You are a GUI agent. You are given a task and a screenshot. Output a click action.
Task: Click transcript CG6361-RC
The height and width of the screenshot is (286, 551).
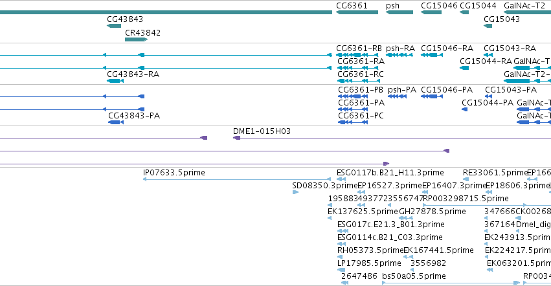point(361,74)
